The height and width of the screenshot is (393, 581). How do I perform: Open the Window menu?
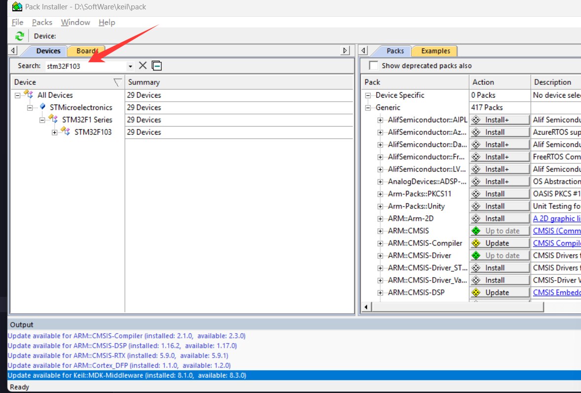pos(75,22)
